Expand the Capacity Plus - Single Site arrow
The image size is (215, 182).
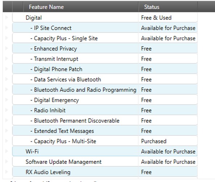tap(7, 38)
